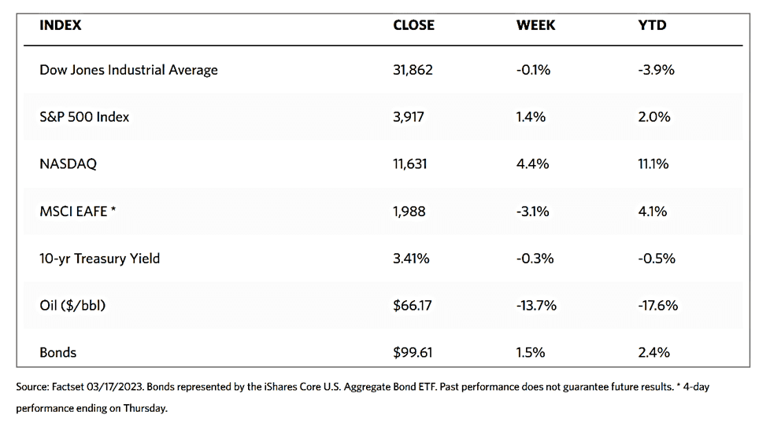Click the MSCI EAFE row label
Screen dimensions: 770x430
coord(78,211)
